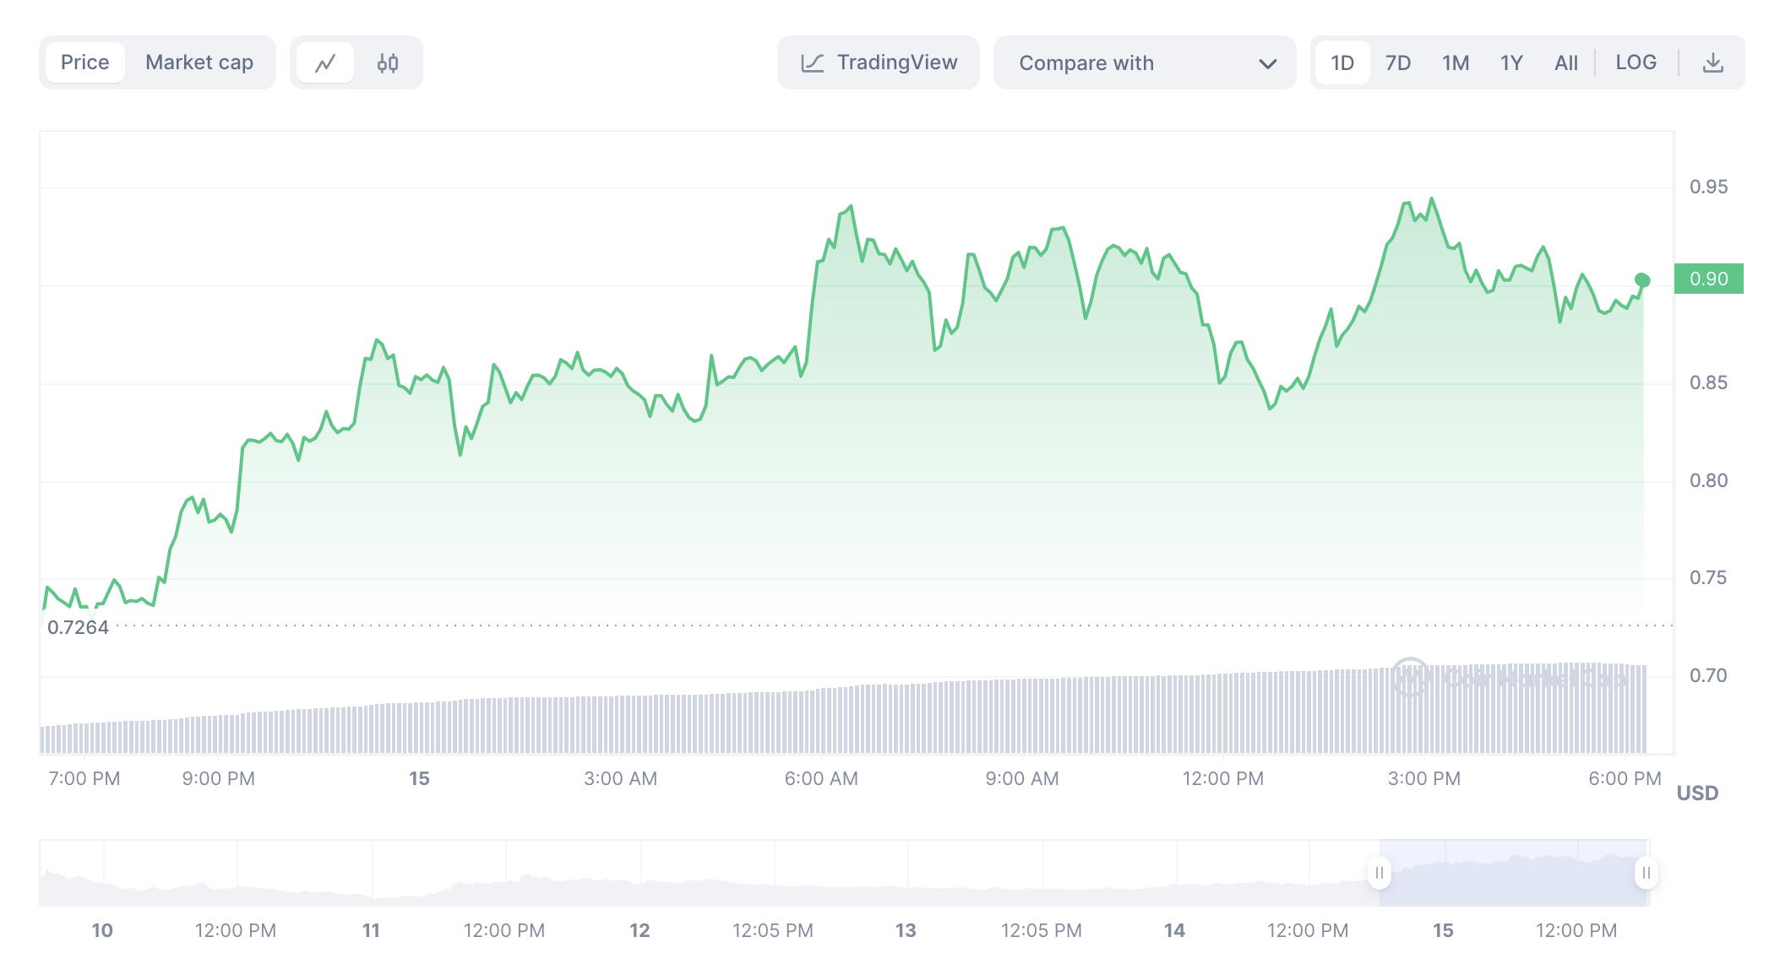Image resolution: width=1769 pixels, height=964 pixels.
Task: Click the CoinMarketCap watermark logo
Action: click(x=1410, y=677)
